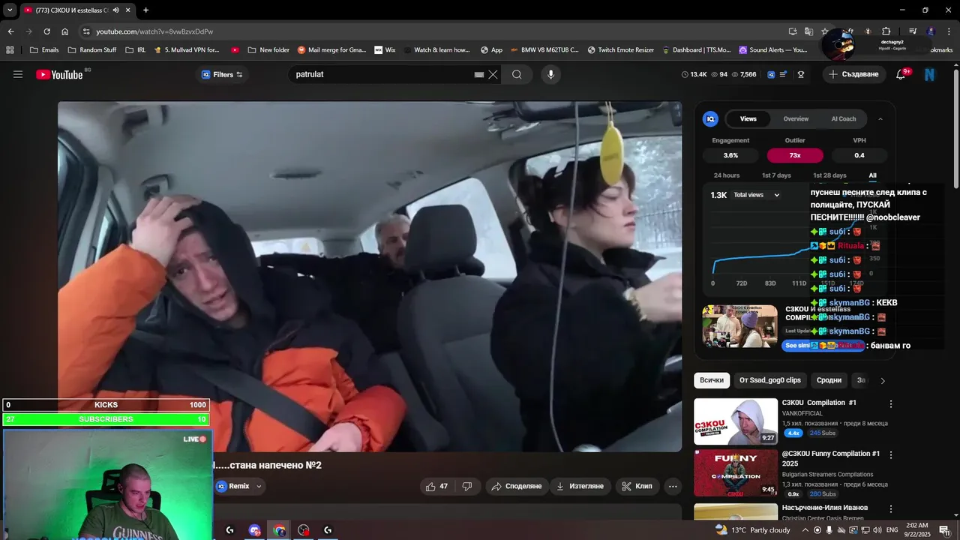Click the VPH 0.4 value
The image size is (960, 540).
click(859, 155)
